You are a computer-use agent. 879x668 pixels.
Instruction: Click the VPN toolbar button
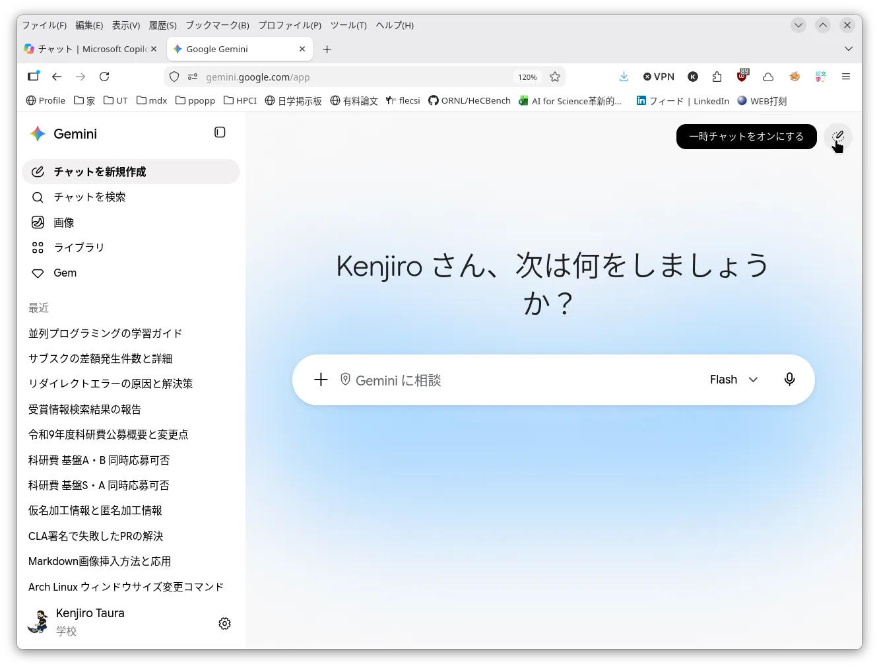pyautogui.click(x=659, y=77)
